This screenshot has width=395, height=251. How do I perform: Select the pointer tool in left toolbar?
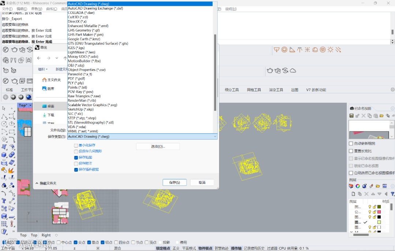coord(4,108)
